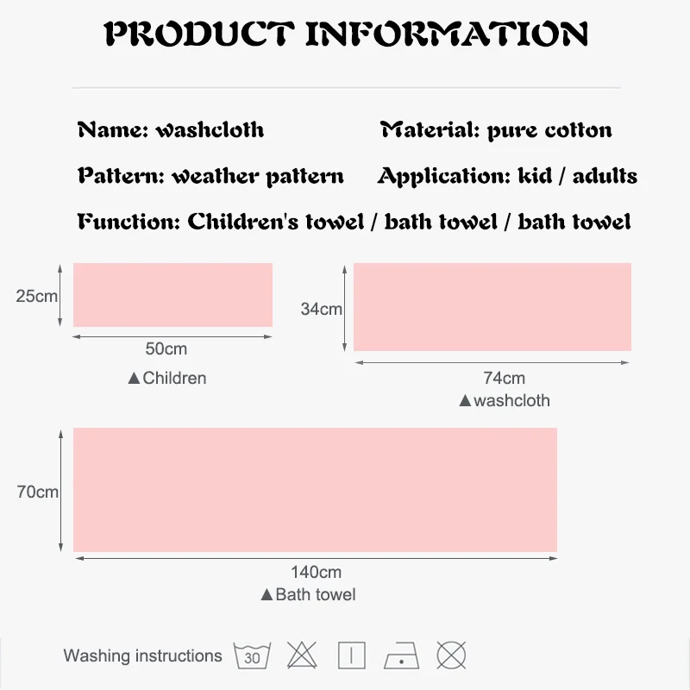This screenshot has height=690, width=690.
Task: Click the 70cm height dimension label
Action: (x=37, y=492)
